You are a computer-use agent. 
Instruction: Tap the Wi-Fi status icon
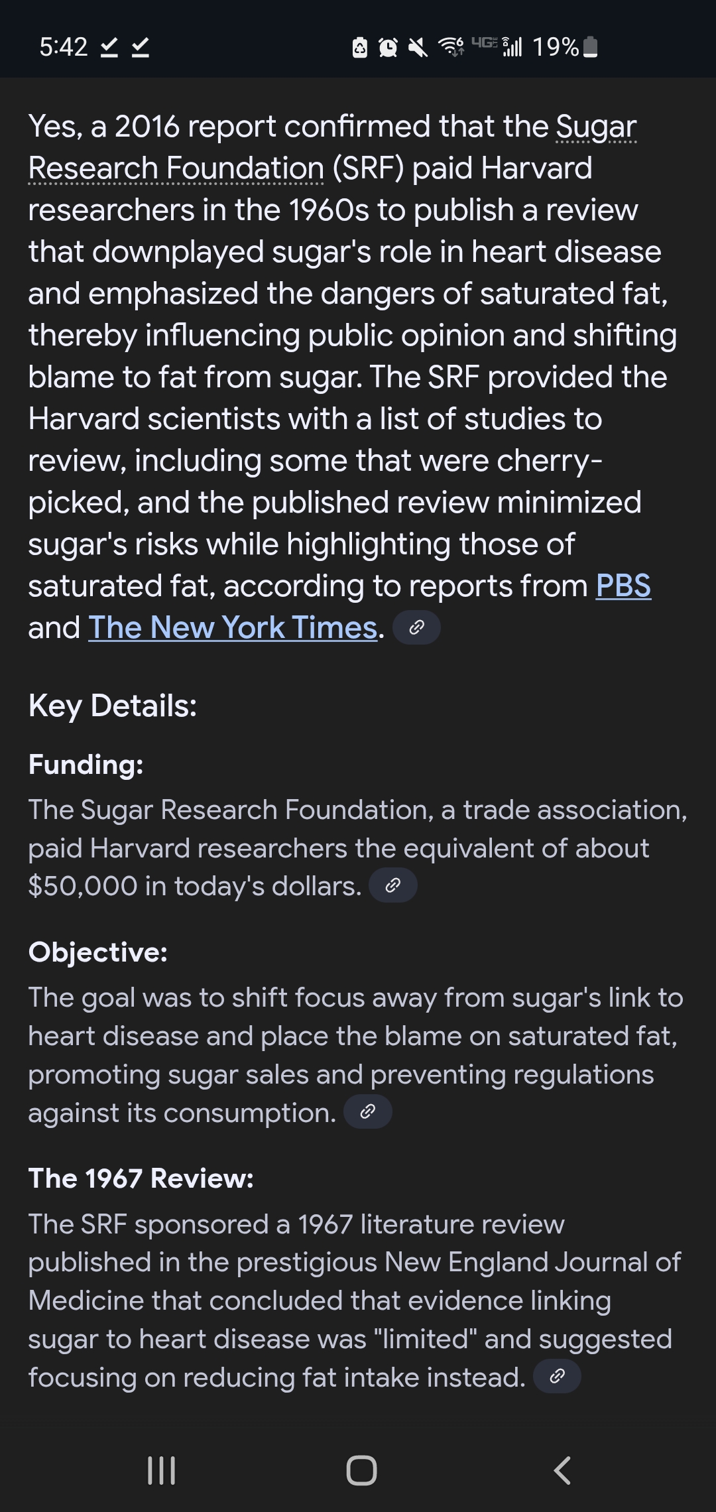click(451, 47)
